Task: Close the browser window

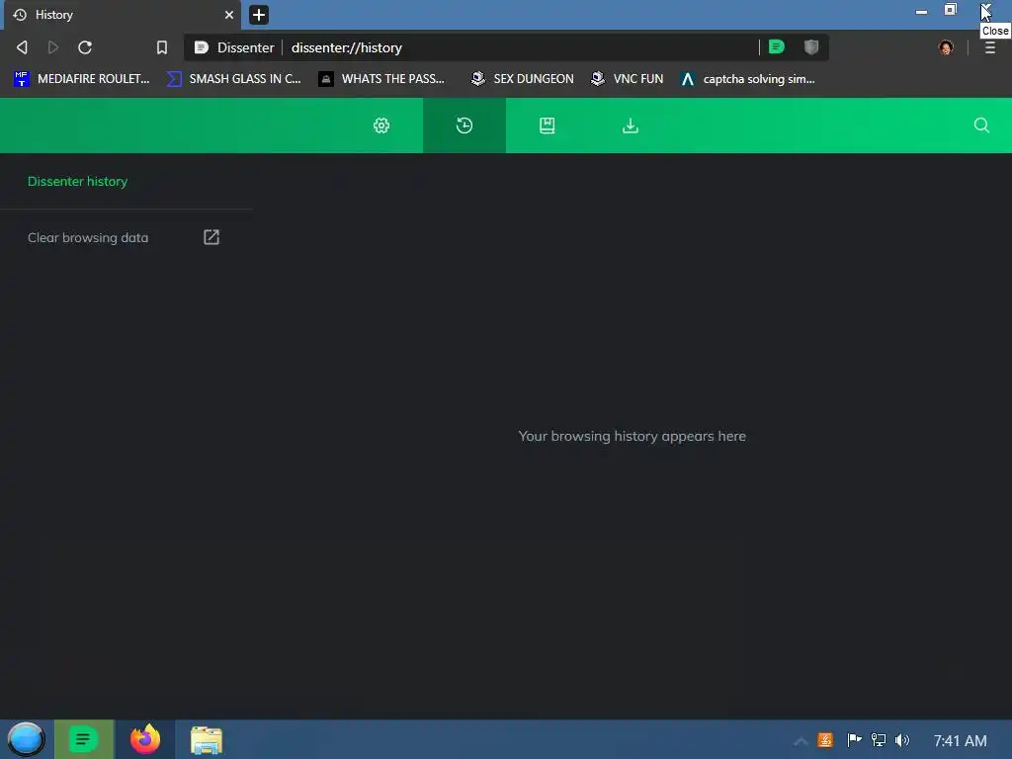Action: (986, 10)
